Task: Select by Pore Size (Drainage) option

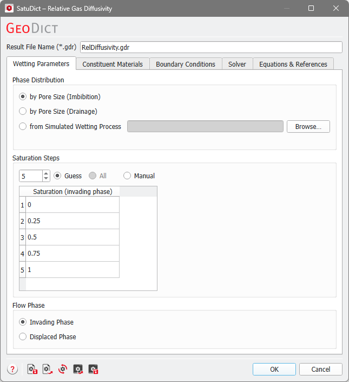Action: (x=58, y=111)
